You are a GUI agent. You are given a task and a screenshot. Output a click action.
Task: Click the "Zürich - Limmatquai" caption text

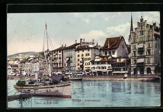[86, 100]
